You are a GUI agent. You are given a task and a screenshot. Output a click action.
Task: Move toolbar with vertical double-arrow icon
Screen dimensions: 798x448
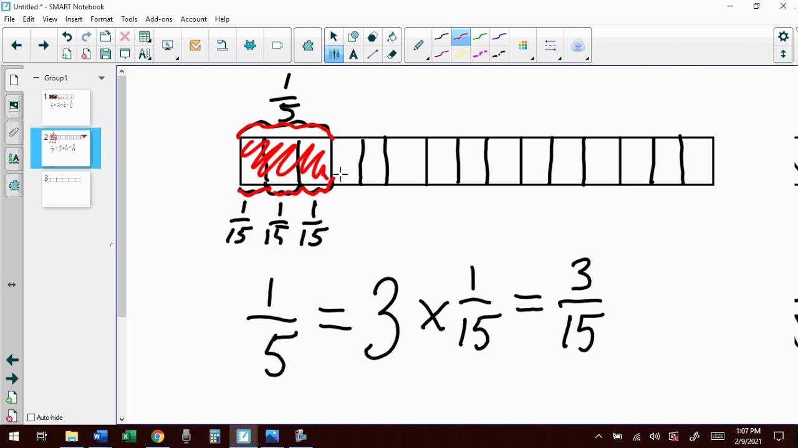click(x=784, y=55)
